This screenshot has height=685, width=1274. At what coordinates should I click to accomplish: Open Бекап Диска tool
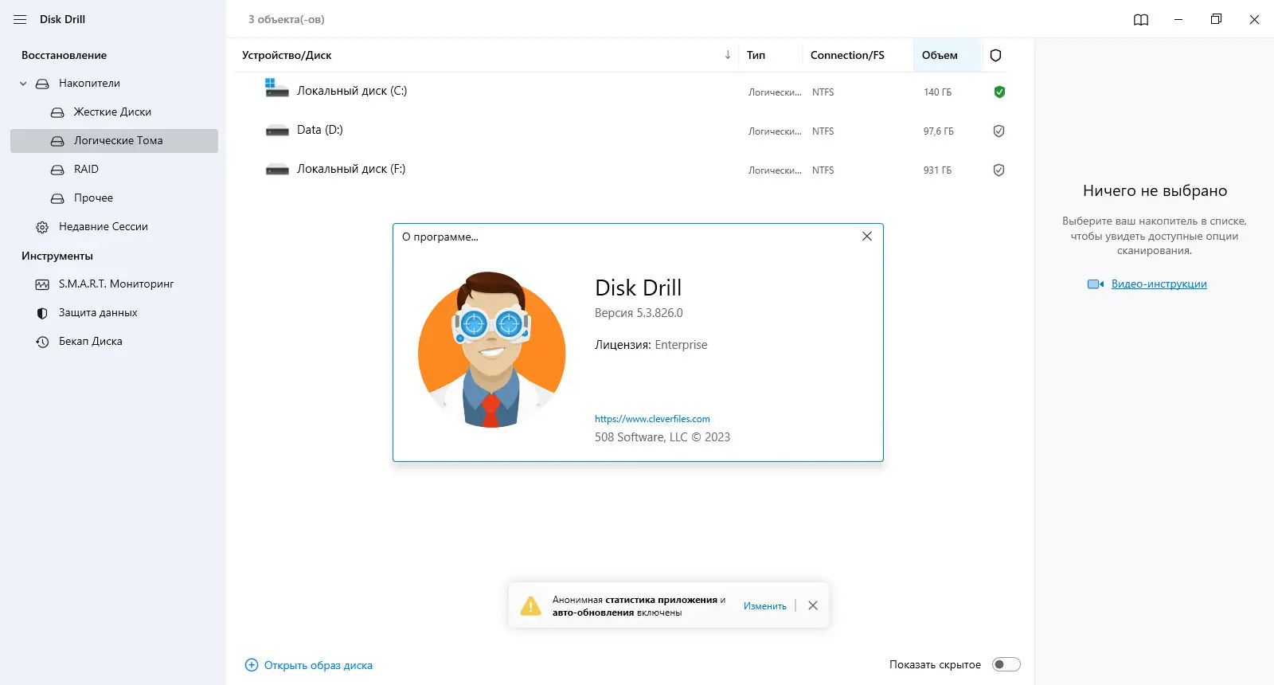click(x=90, y=341)
